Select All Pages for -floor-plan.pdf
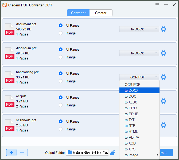The image size is (179, 160). (61, 49)
